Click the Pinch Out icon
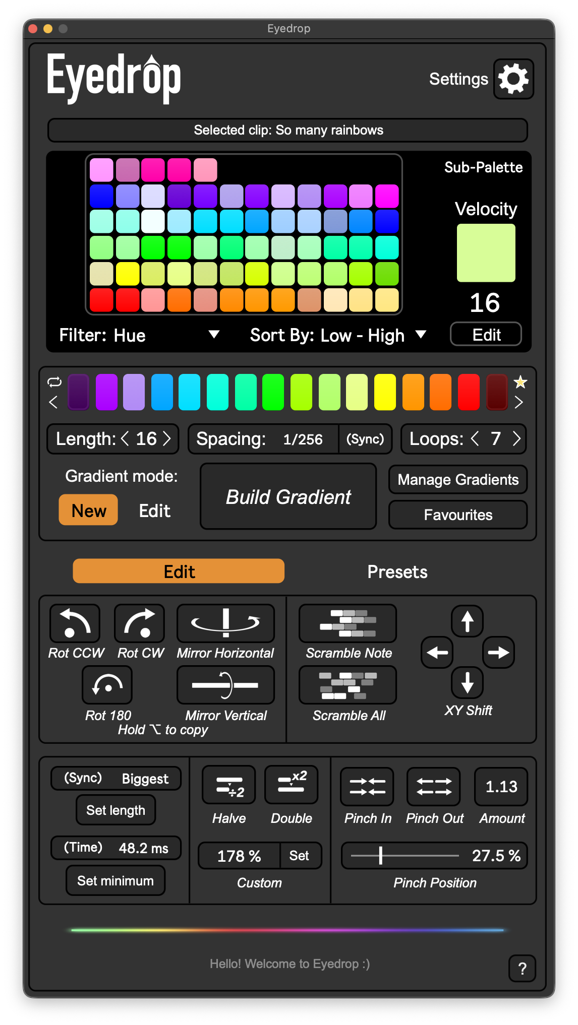Image resolution: width=578 pixels, height=1025 pixels. 434,786
